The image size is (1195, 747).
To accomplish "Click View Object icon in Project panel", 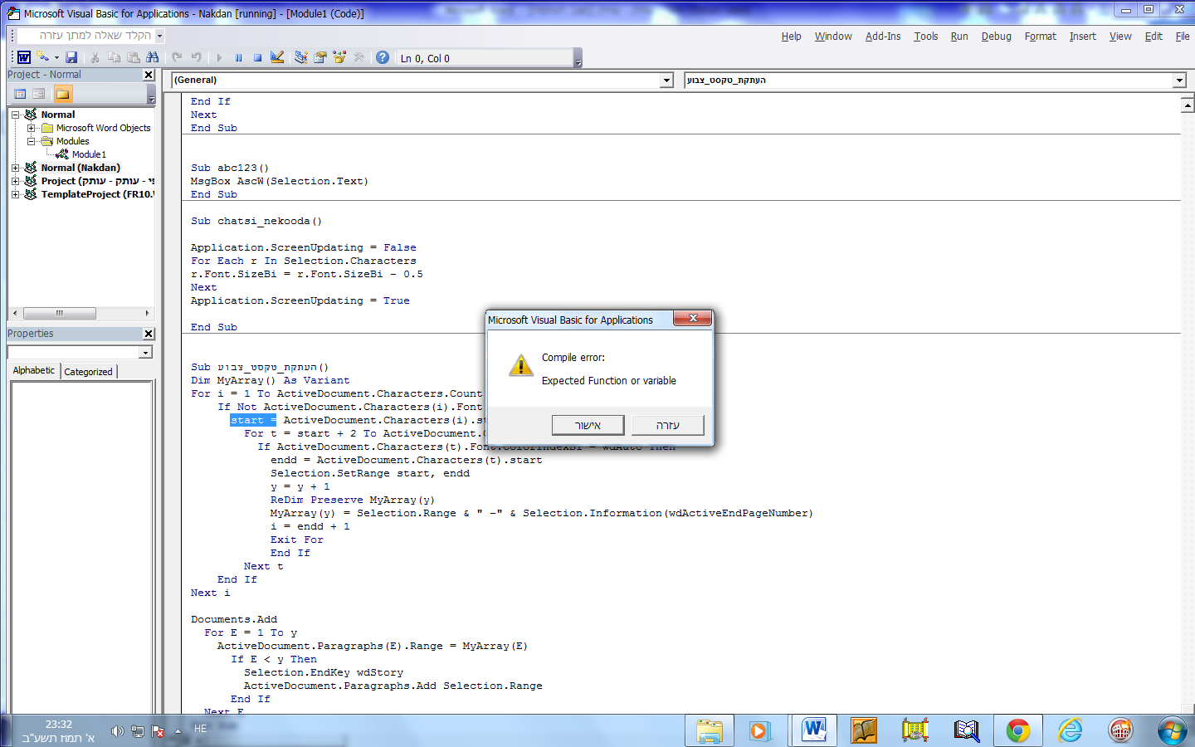I will 39,94.
